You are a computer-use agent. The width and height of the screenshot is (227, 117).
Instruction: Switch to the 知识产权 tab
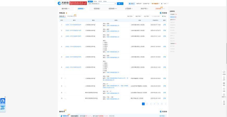[x=145, y=9]
